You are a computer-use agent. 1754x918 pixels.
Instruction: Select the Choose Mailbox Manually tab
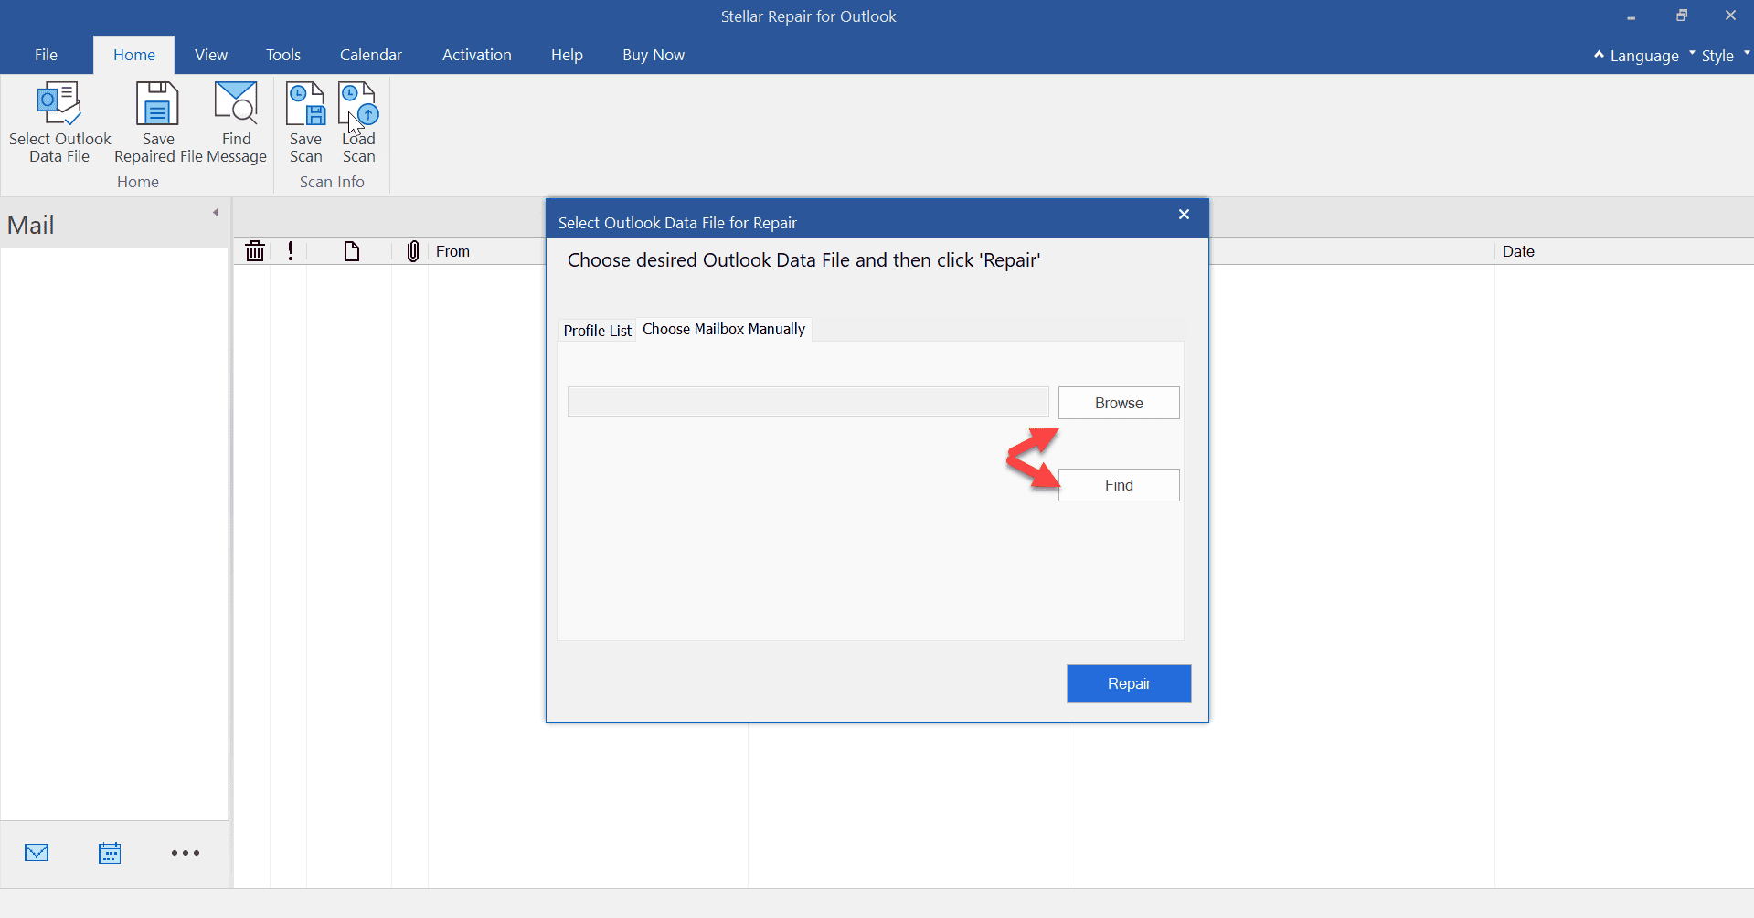[x=723, y=329]
